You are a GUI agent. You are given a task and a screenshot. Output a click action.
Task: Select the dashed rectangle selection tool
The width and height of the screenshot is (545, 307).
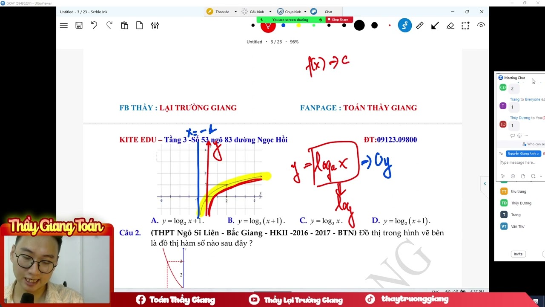pos(465,26)
